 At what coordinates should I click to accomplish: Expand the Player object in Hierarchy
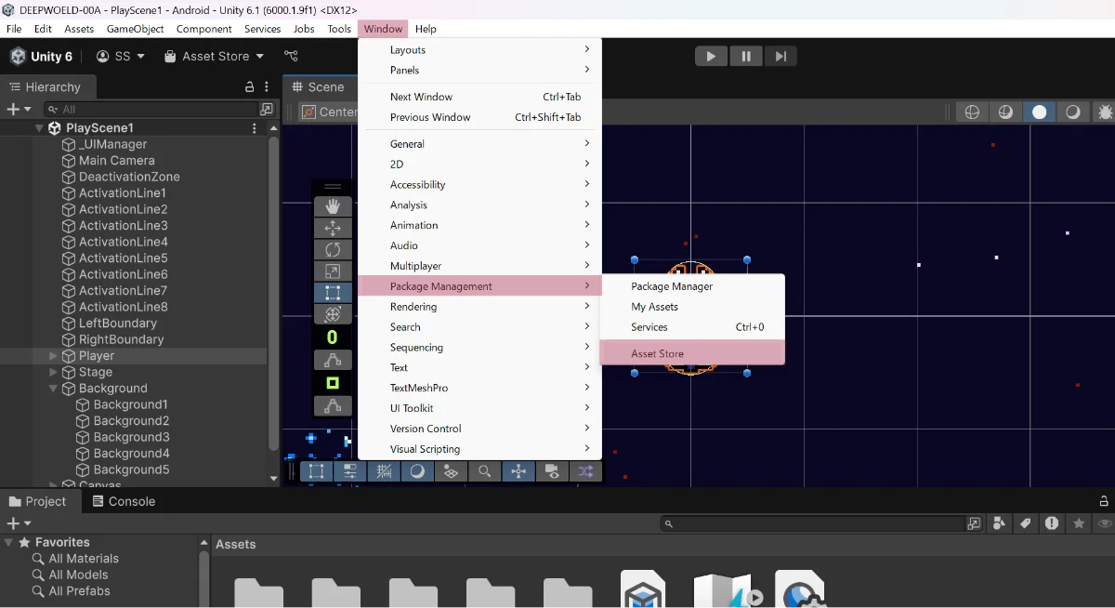click(x=53, y=356)
